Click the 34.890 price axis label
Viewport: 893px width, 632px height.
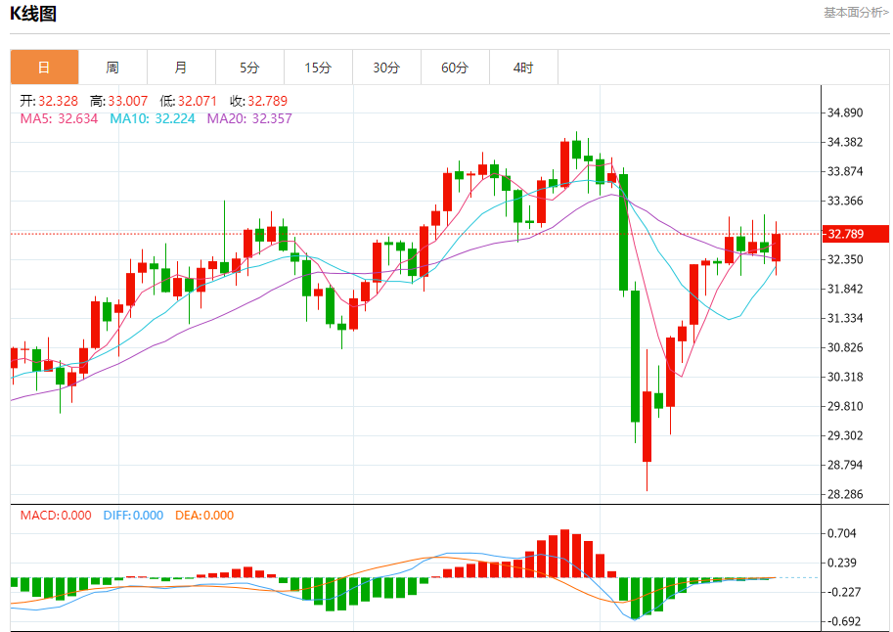(x=845, y=113)
